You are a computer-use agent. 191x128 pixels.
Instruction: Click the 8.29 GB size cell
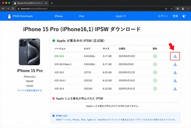pyautogui.click(x=107, y=72)
